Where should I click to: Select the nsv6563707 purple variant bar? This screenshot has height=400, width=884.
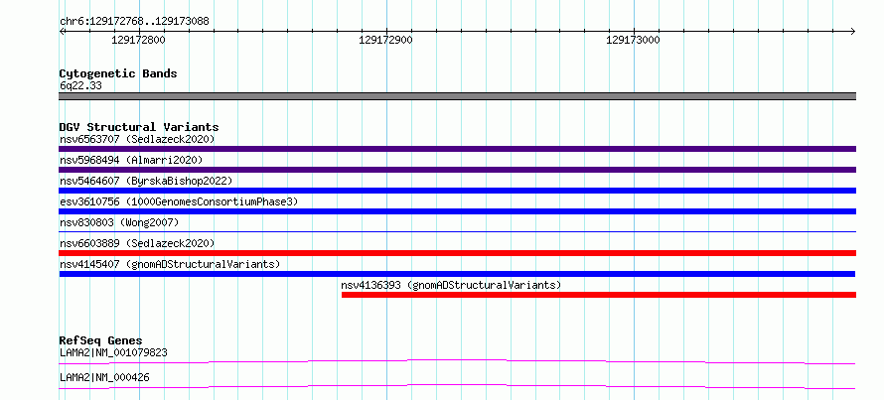(x=457, y=149)
